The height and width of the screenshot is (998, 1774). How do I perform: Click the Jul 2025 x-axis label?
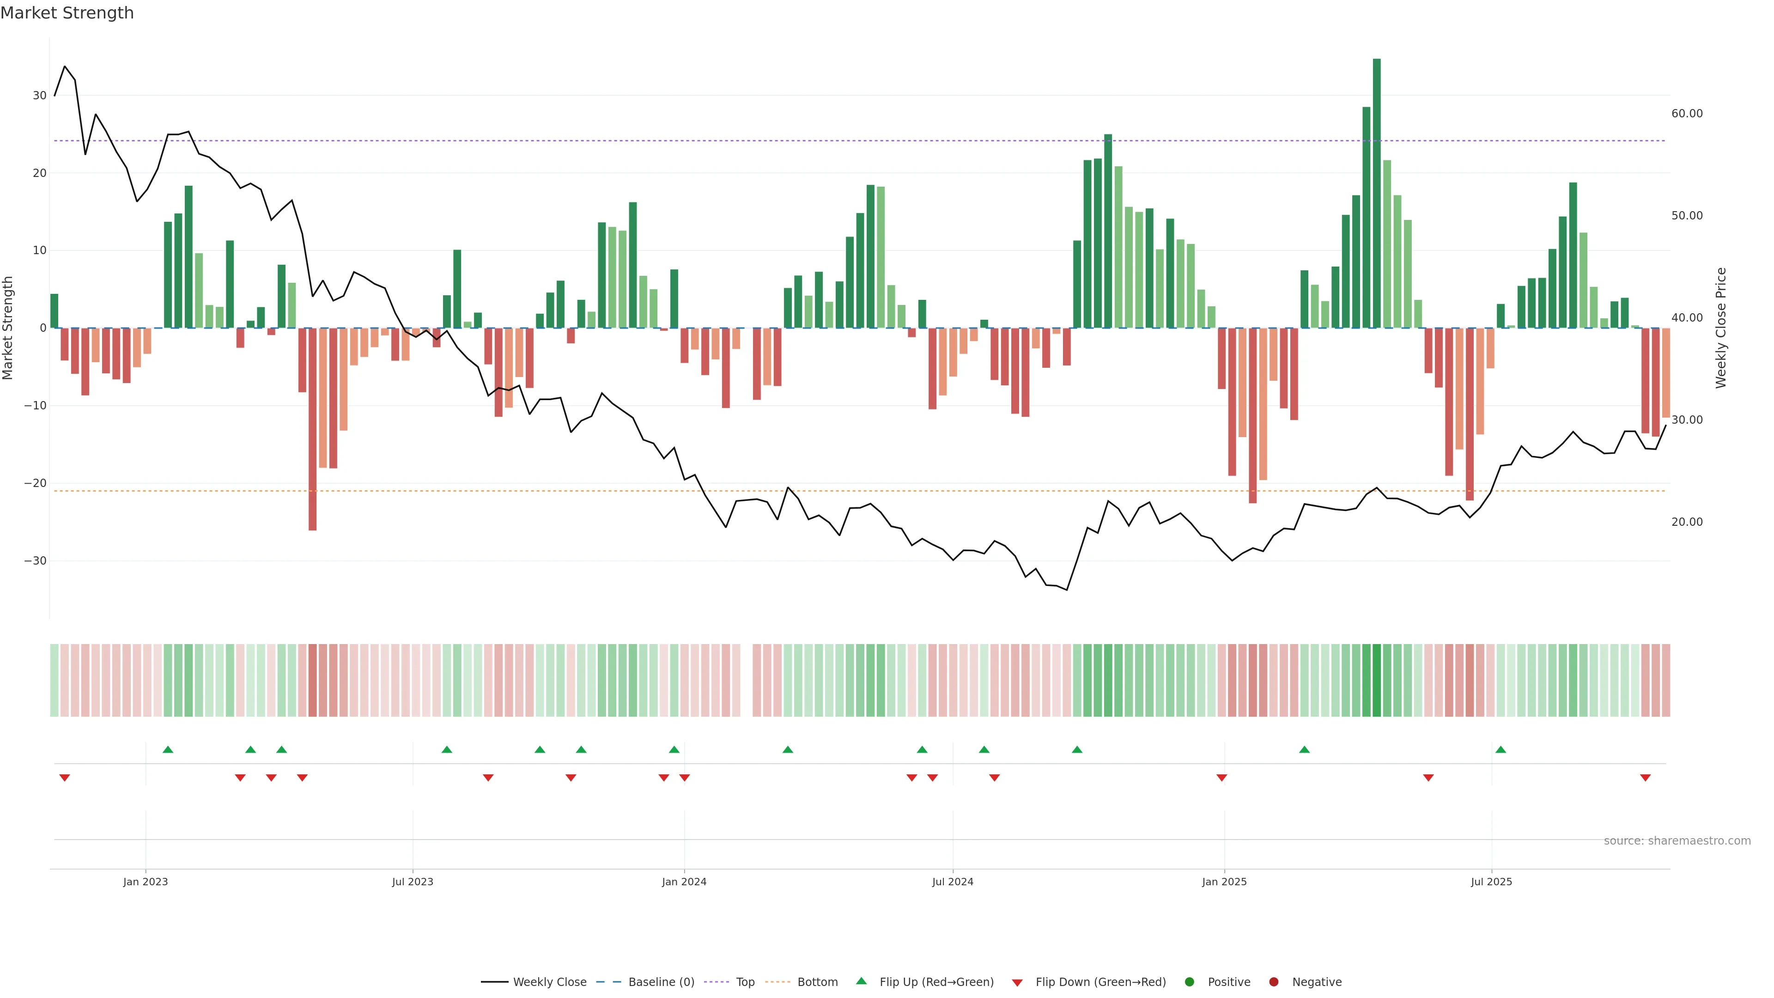tap(1491, 882)
